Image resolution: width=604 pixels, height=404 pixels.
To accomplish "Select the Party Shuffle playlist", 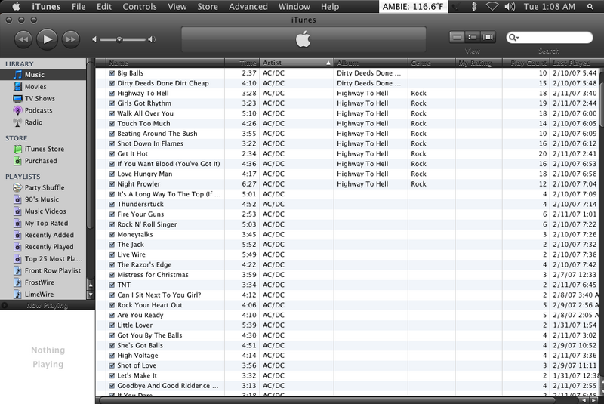I will [x=43, y=187].
